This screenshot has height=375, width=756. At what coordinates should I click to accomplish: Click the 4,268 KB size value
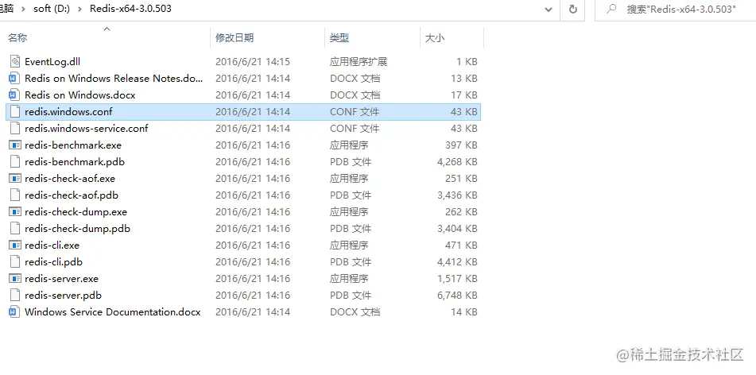(457, 162)
